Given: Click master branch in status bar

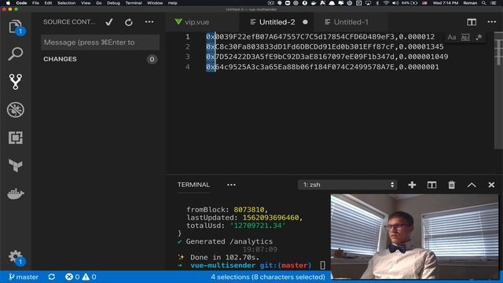Looking at the screenshot, I should point(24,277).
